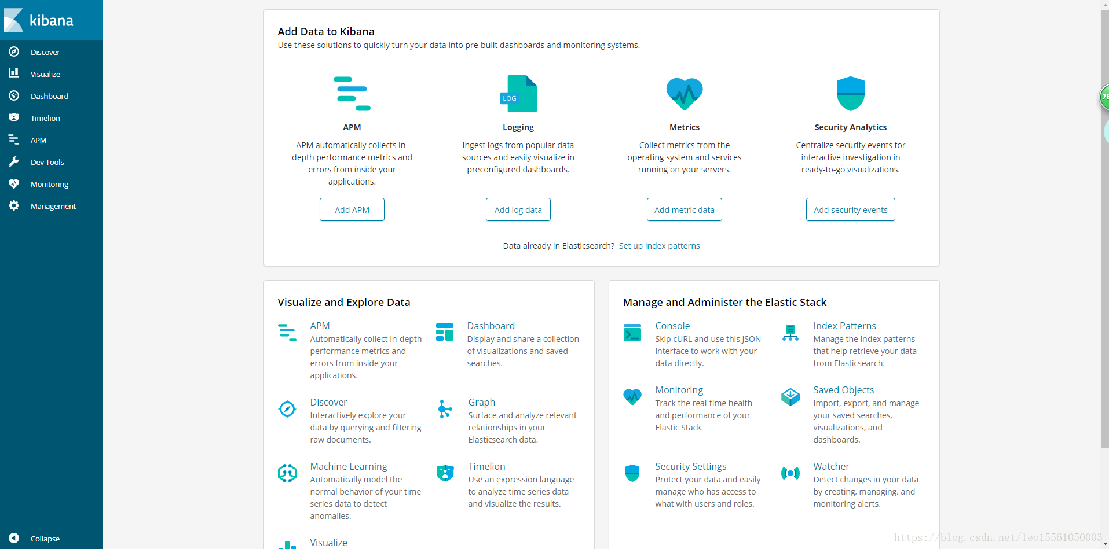Click APM icon under Visualize and Explore

[x=287, y=332]
